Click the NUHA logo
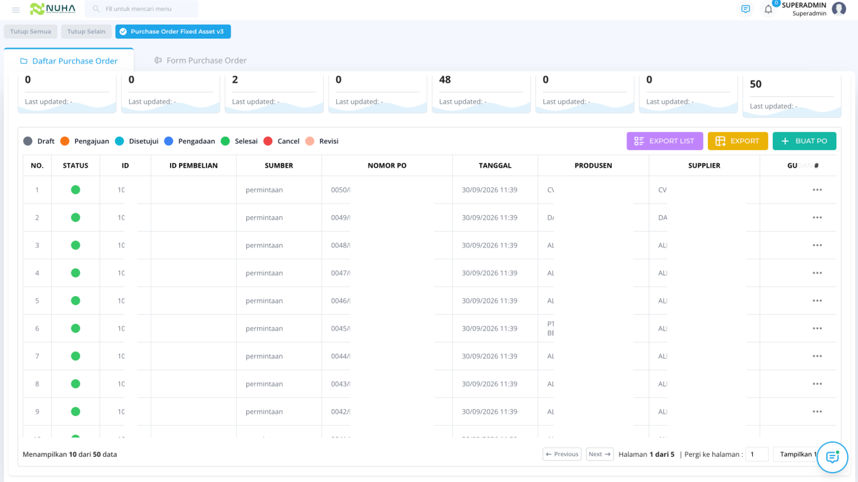The width and height of the screenshot is (858, 482). tap(53, 9)
